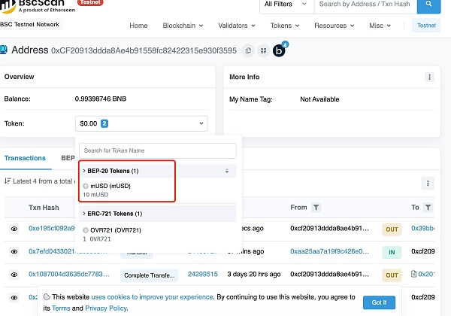
Task: Collapse the ERC-721 Tokens (1) group
Action: click(x=157, y=214)
